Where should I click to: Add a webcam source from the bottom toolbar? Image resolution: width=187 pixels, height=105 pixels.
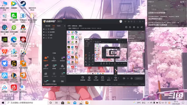tap(89, 78)
